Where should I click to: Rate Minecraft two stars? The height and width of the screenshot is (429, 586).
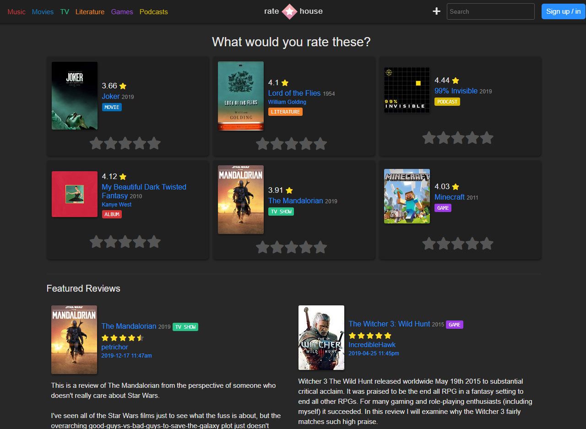click(x=443, y=244)
